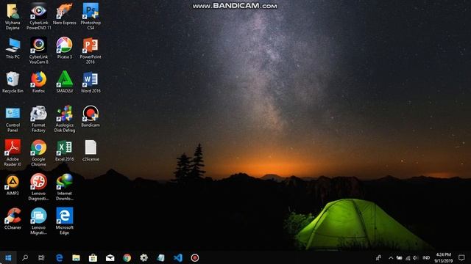Viewport: 471px width, 264px height.
Task: Select the Photoshop CS4 desktop icon
Action: coord(91,16)
